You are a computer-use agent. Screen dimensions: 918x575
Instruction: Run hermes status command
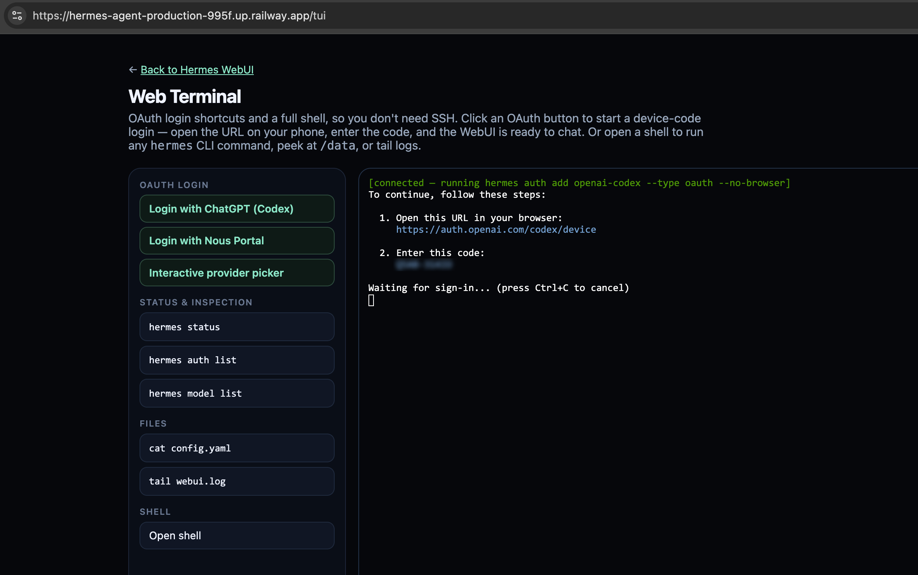coord(237,327)
